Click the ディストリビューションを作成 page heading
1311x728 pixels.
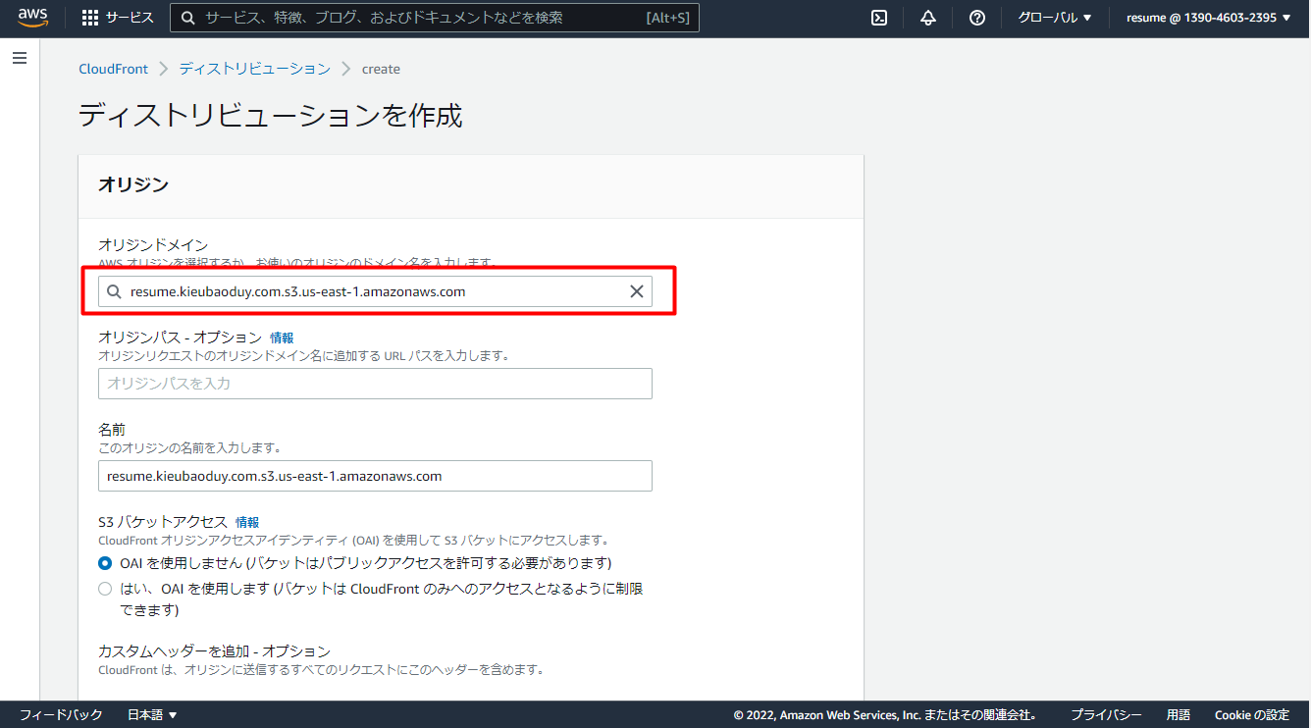click(270, 116)
